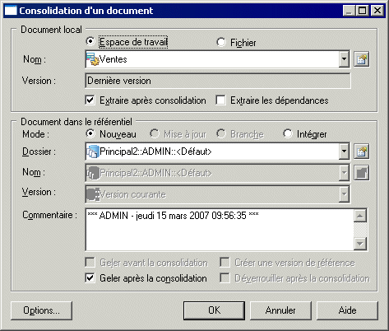Screen dimensions: 389x331
Task: Click inside the Commentaire text box
Action: [x=220, y=230]
